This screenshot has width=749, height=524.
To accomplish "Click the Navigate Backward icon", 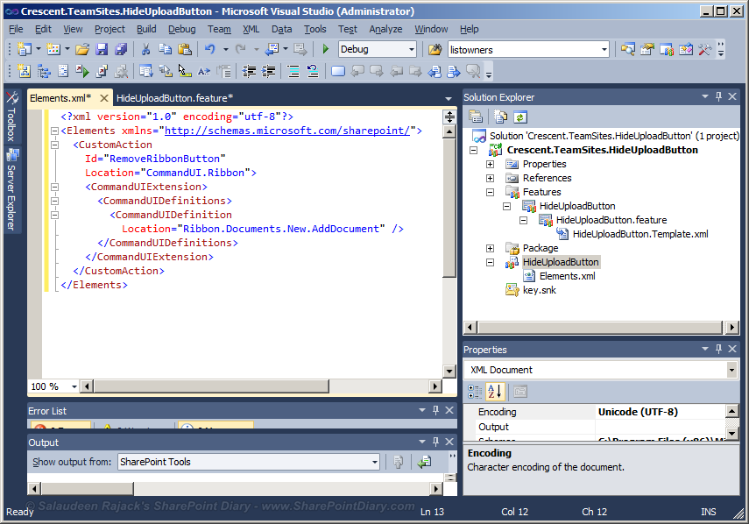I will pos(272,49).
